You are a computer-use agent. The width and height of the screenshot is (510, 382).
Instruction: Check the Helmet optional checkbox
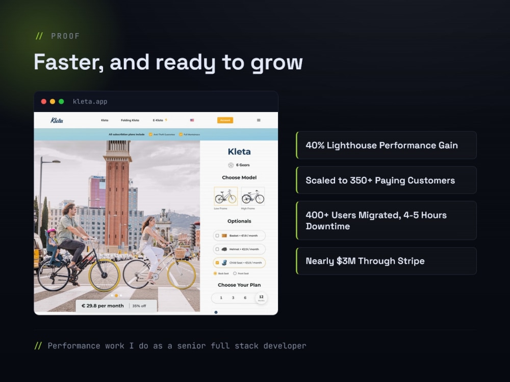[217, 249]
